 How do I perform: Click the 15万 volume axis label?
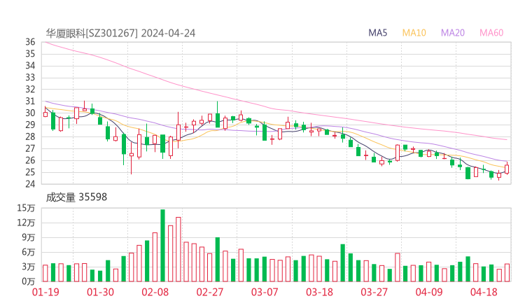pos(26,208)
